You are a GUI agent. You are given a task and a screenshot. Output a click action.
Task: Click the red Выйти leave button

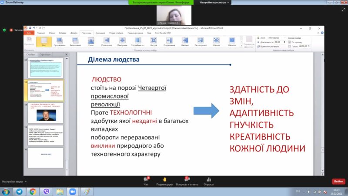click(x=338, y=181)
